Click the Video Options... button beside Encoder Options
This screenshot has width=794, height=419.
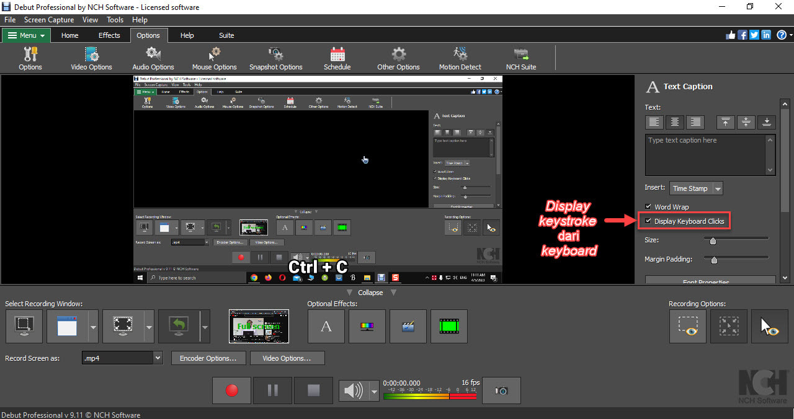click(x=287, y=358)
